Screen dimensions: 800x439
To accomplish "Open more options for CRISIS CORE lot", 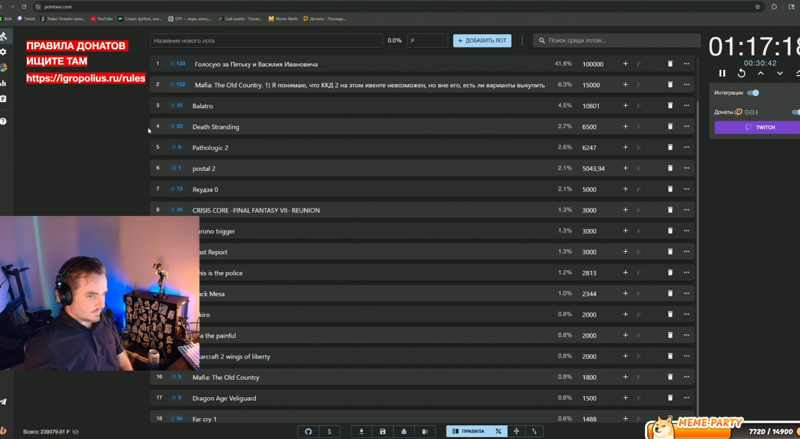I will pyautogui.click(x=686, y=210).
